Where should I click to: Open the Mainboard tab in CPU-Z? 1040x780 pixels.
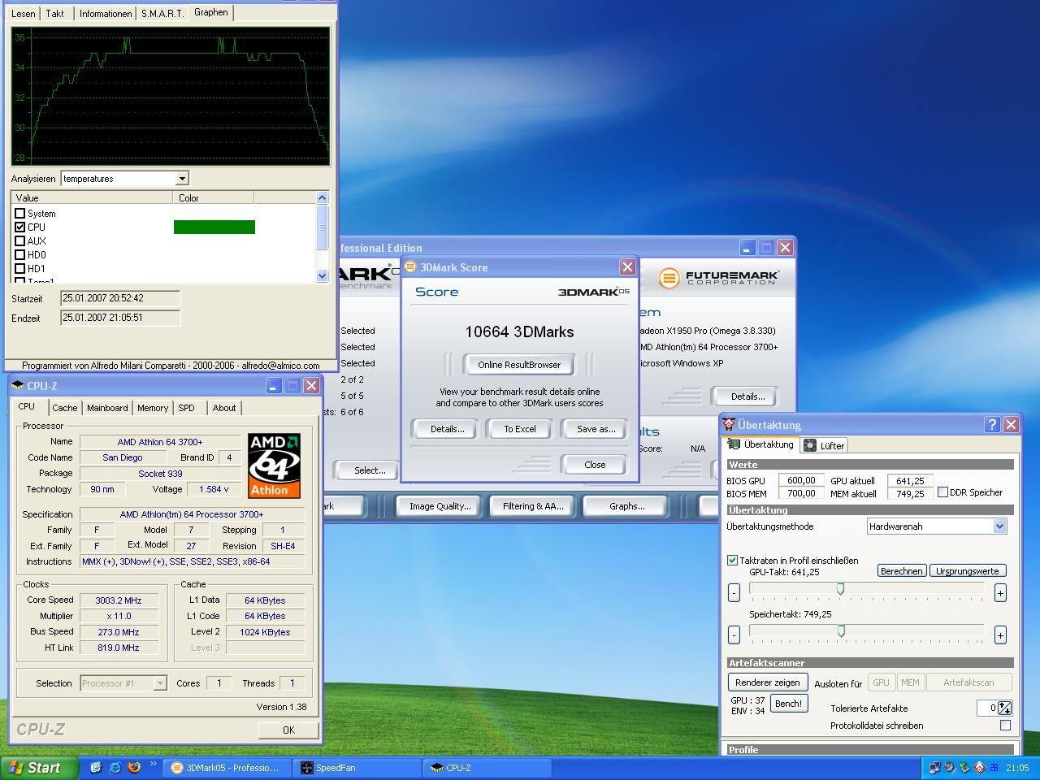click(x=107, y=409)
